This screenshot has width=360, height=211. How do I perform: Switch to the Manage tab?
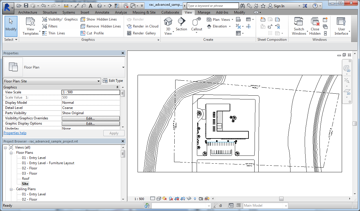click(204, 12)
